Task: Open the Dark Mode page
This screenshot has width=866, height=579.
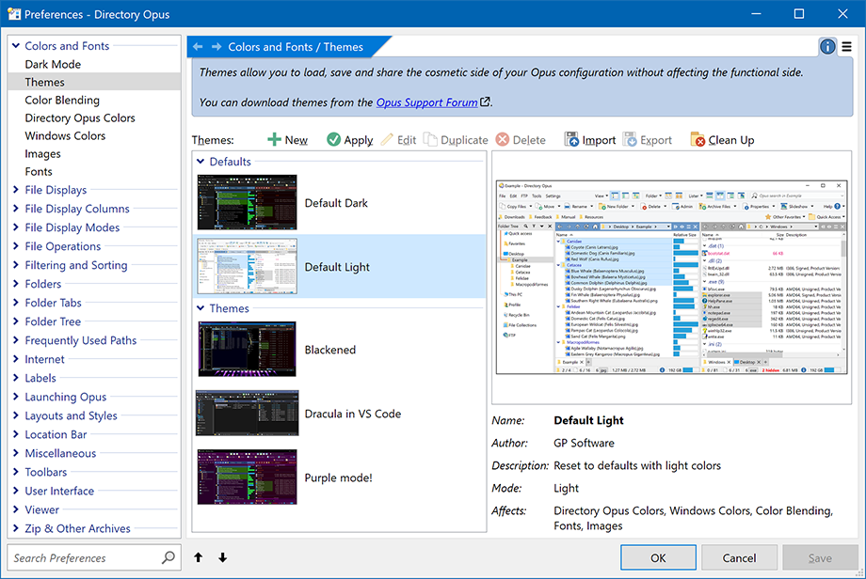Action: [53, 64]
